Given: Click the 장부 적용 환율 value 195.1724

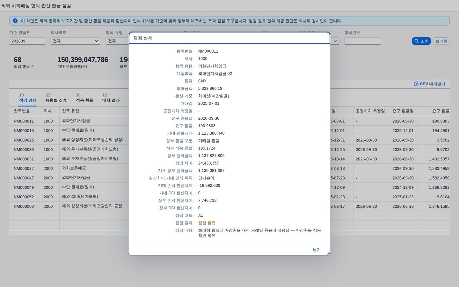Looking at the screenshot, I should click(x=207, y=148).
